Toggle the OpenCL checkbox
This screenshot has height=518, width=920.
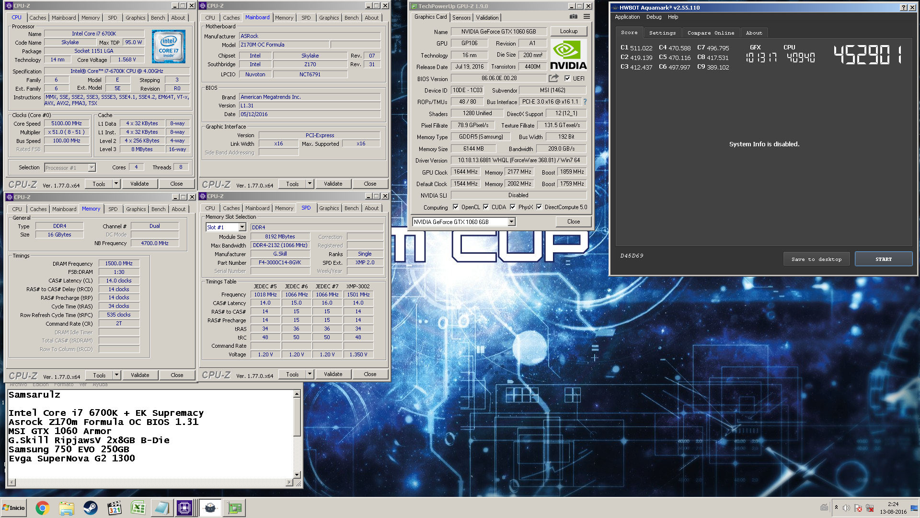tap(456, 207)
